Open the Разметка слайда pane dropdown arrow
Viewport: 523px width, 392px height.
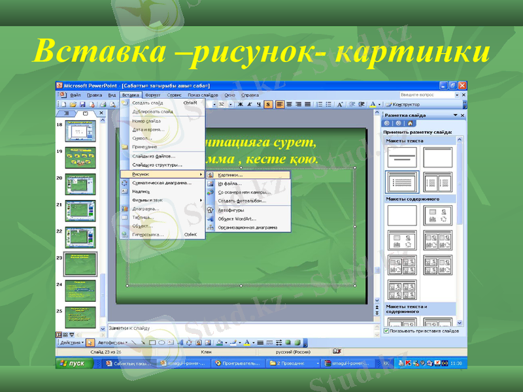455,115
